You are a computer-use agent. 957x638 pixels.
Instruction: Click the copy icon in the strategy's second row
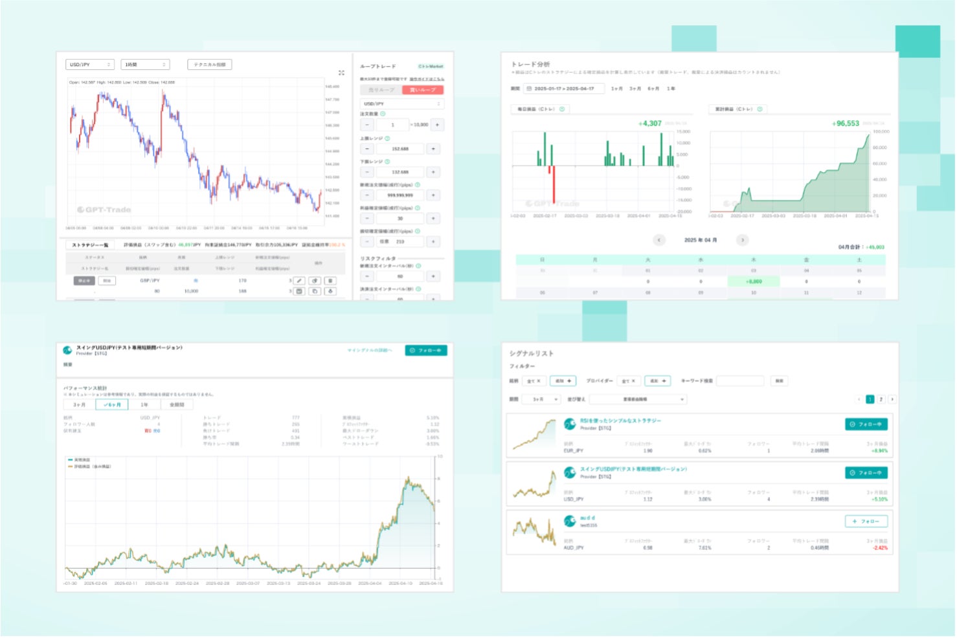315,291
